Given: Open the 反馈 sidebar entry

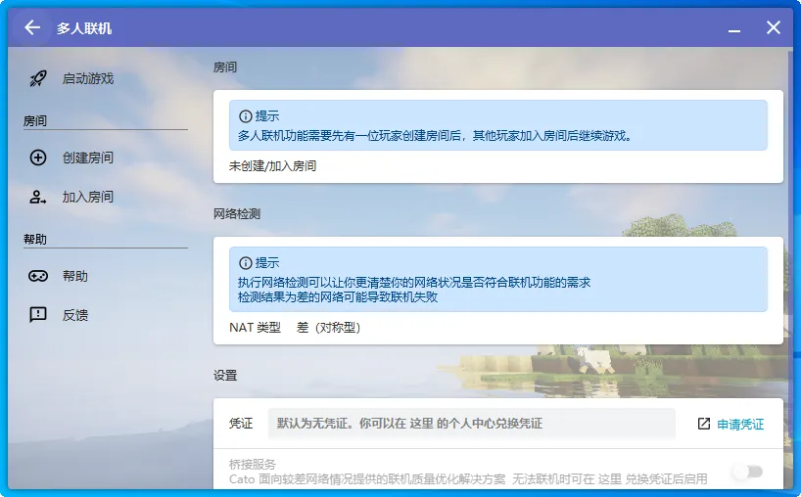Looking at the screenshot, I should point(75,315).
